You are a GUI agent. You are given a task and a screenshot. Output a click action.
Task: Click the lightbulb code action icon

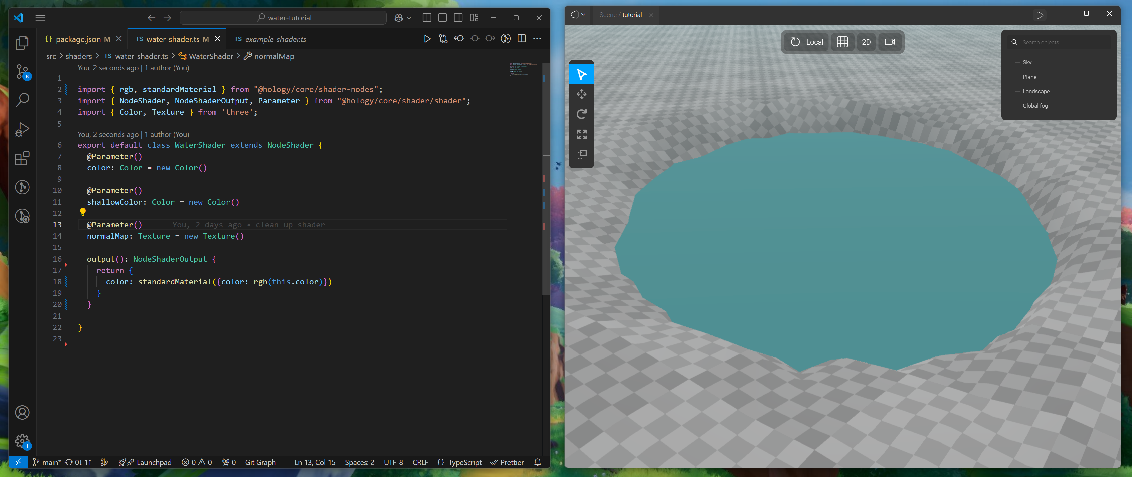click(x=82, y=212)
